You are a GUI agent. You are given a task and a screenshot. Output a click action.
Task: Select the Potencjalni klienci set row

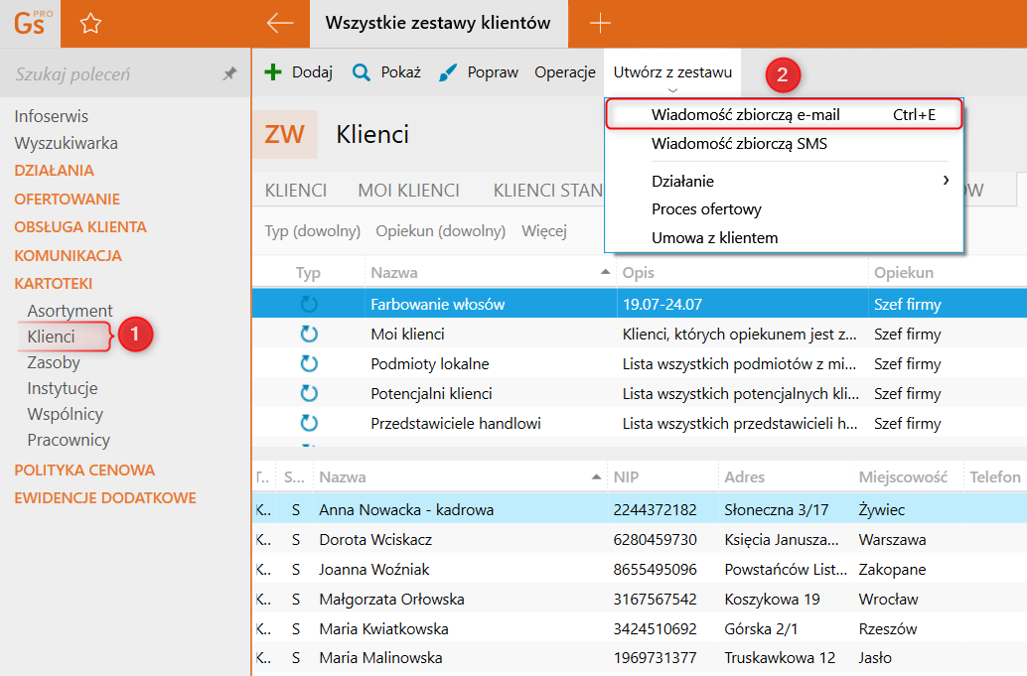click(x=640, y=393)
